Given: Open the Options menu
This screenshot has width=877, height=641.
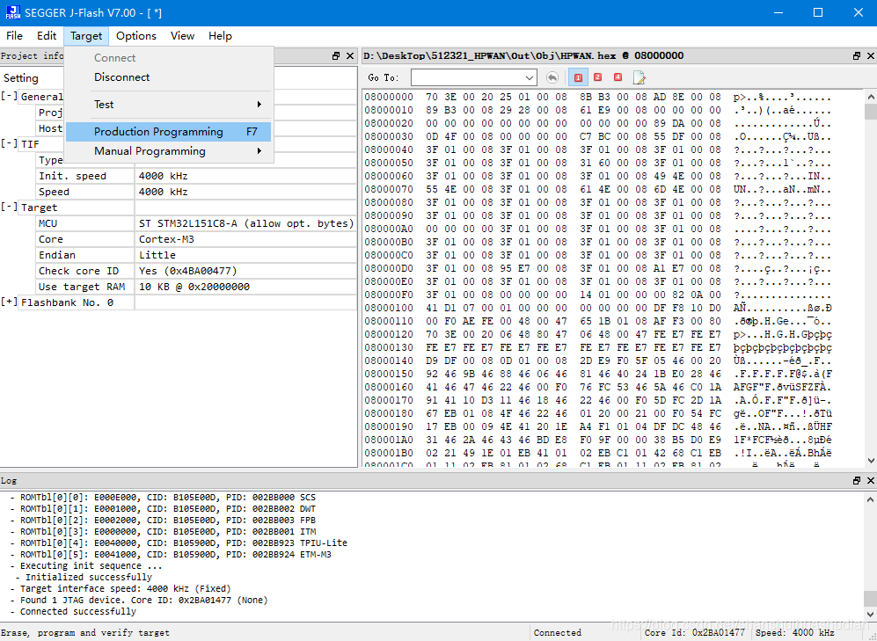Looking at the screenshot, I should click(x=136, y=36).
